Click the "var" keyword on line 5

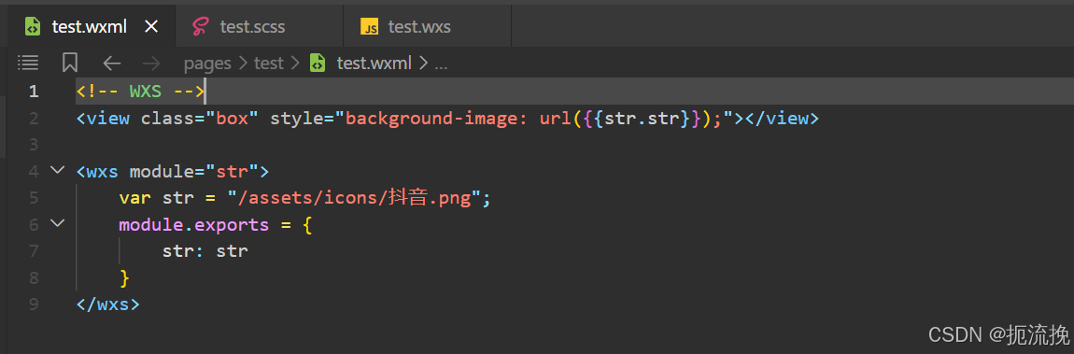pyautogui.click(x=134, y=198)
